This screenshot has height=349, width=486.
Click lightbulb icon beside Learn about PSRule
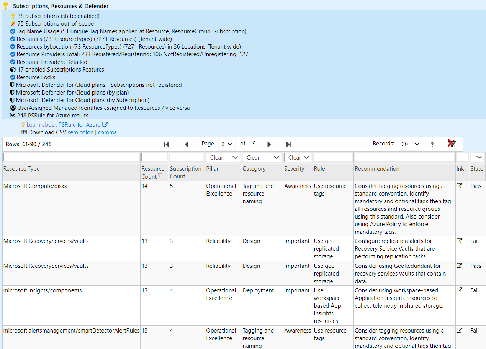pyautogui.click(x=23, y=125)
